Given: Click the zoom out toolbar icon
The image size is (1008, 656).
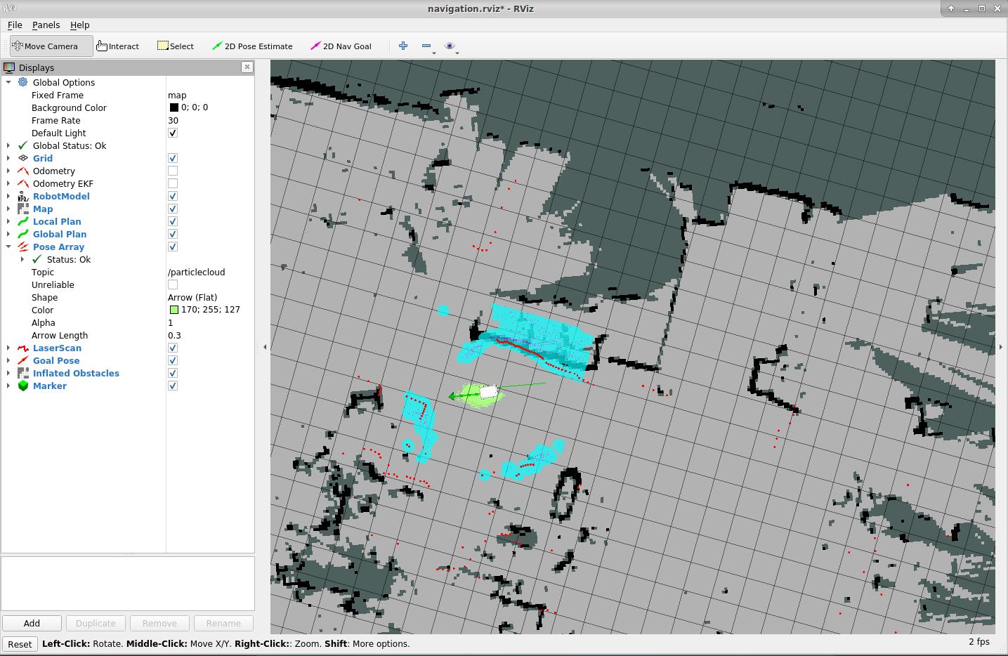Looking at the screenshot, I should point(426,46).
